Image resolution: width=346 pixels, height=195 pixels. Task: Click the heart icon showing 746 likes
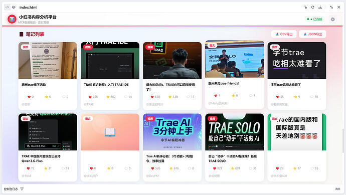pos(90,97)
